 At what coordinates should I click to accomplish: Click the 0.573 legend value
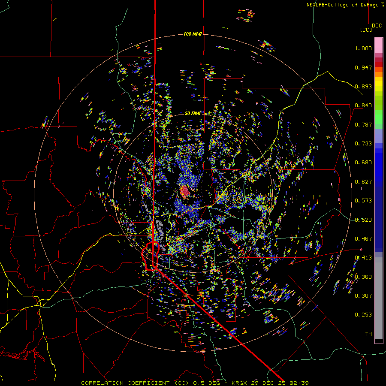tap(363, 201)
